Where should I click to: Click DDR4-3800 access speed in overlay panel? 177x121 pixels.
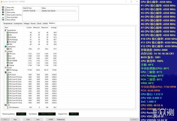[x=154, y=50]
